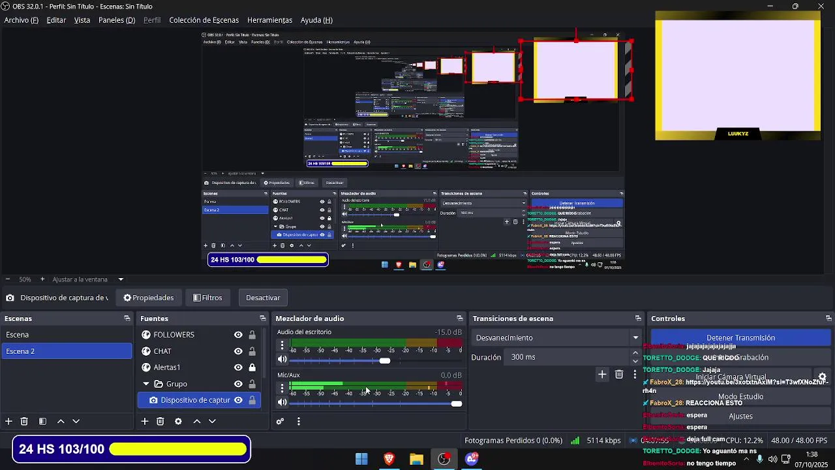Remove the transition using the trash icon
Viewport: 835px width, 470px height.
[x=619, y=374]
